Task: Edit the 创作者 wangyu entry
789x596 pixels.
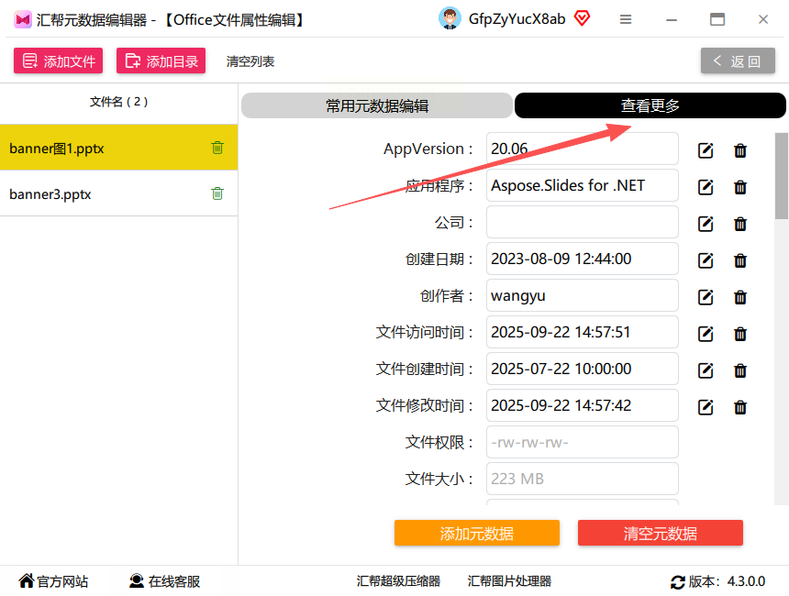Action: tap(706, 297)
